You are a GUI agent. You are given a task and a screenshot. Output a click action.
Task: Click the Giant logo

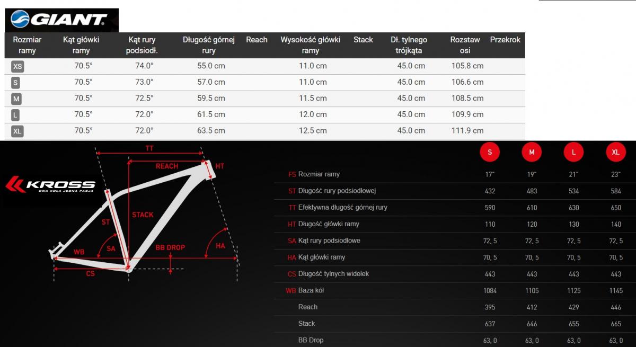click(60, 20)
